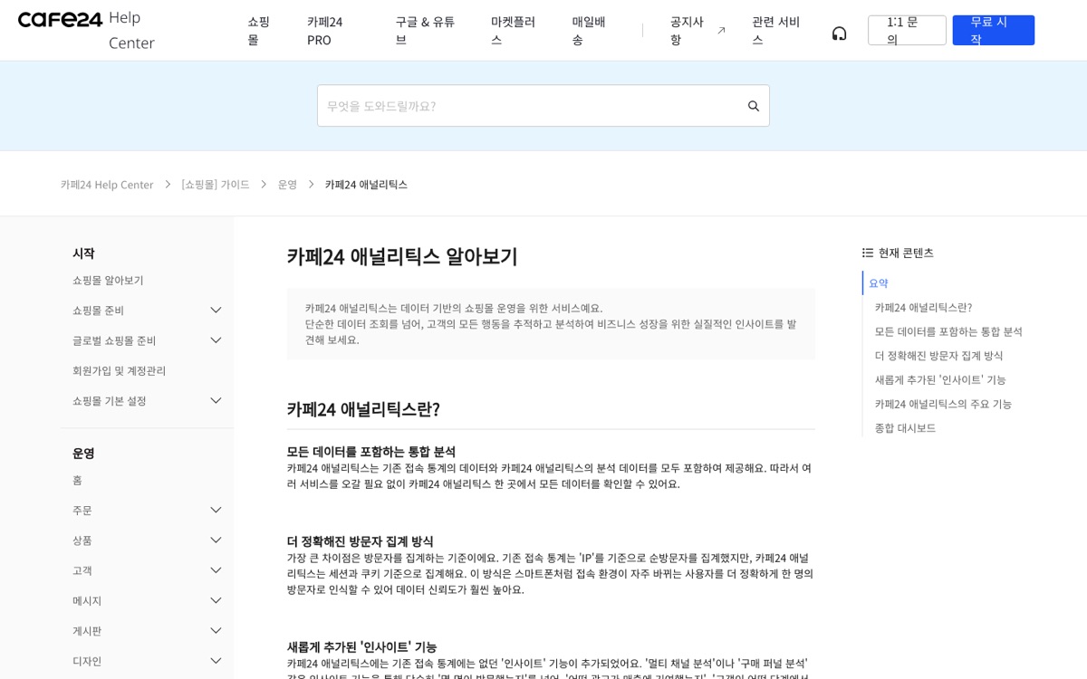This screenshot has width=1087, height=679.
Task: Click the list icon beside 현재 콘텐츠
Action: click(868, 253)
